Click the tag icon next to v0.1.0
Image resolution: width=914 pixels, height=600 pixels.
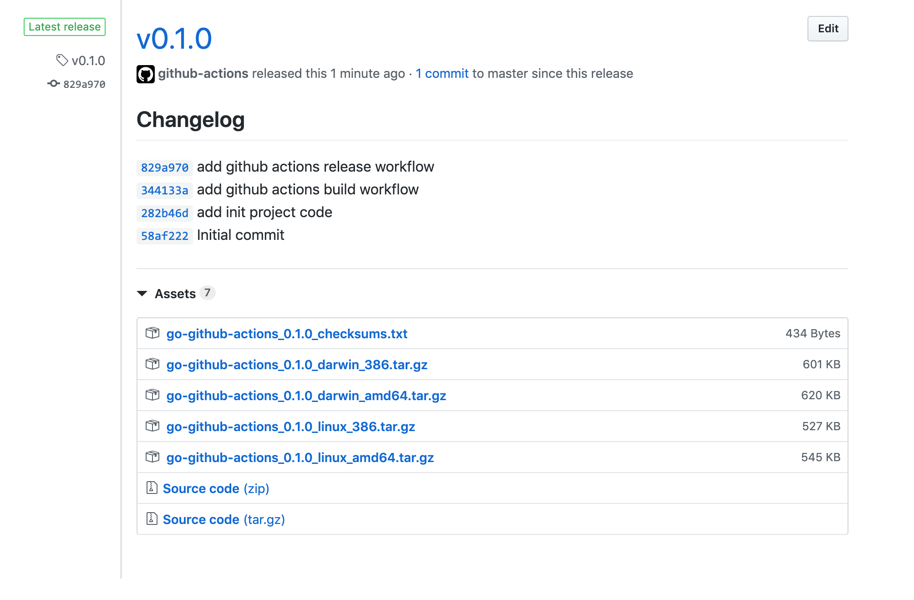[x=62, y=60]
